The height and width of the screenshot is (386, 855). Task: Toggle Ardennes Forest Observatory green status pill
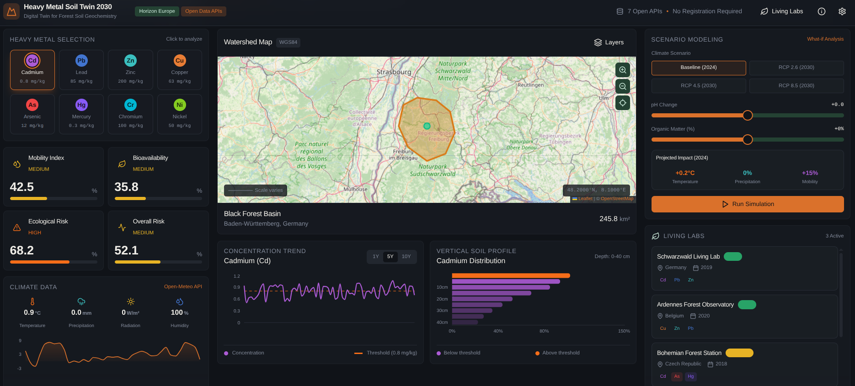coord(747,305)
